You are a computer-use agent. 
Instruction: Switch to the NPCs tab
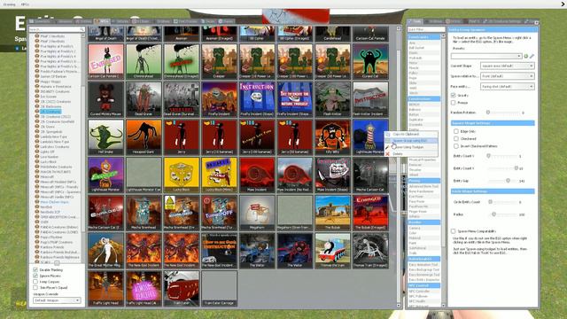(x=102, y=21)
